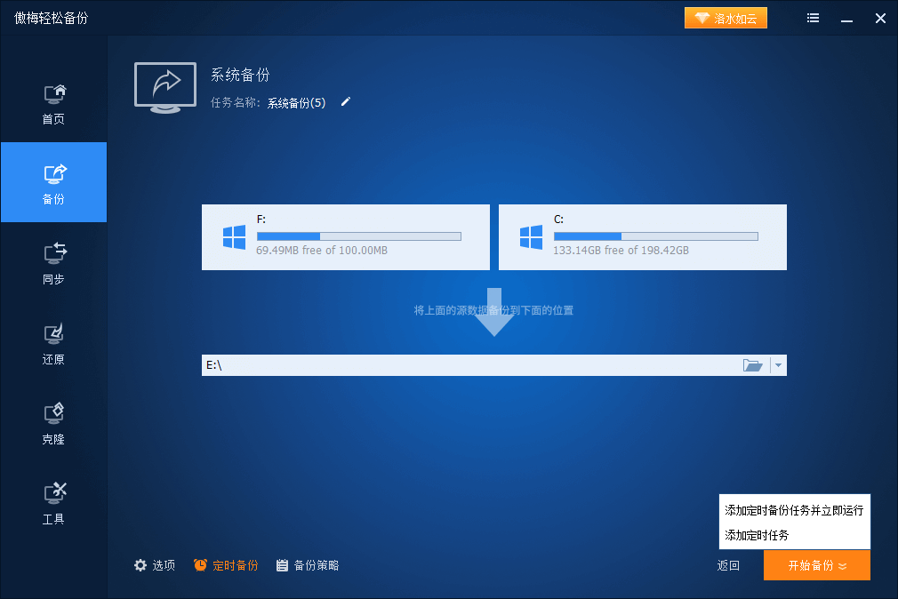Switch to the 备份 (Backup) sidebar tab
The image size is (898, 599).
pos(53,182)
